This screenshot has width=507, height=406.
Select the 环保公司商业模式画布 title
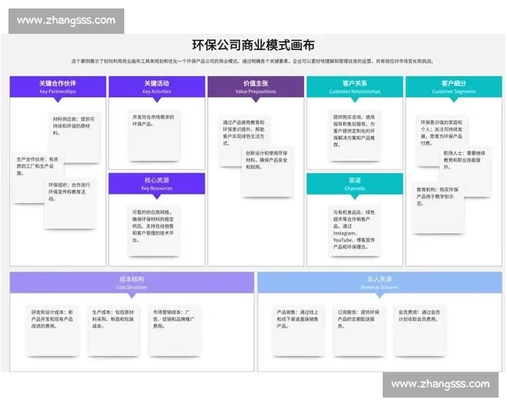click(253, 46)
